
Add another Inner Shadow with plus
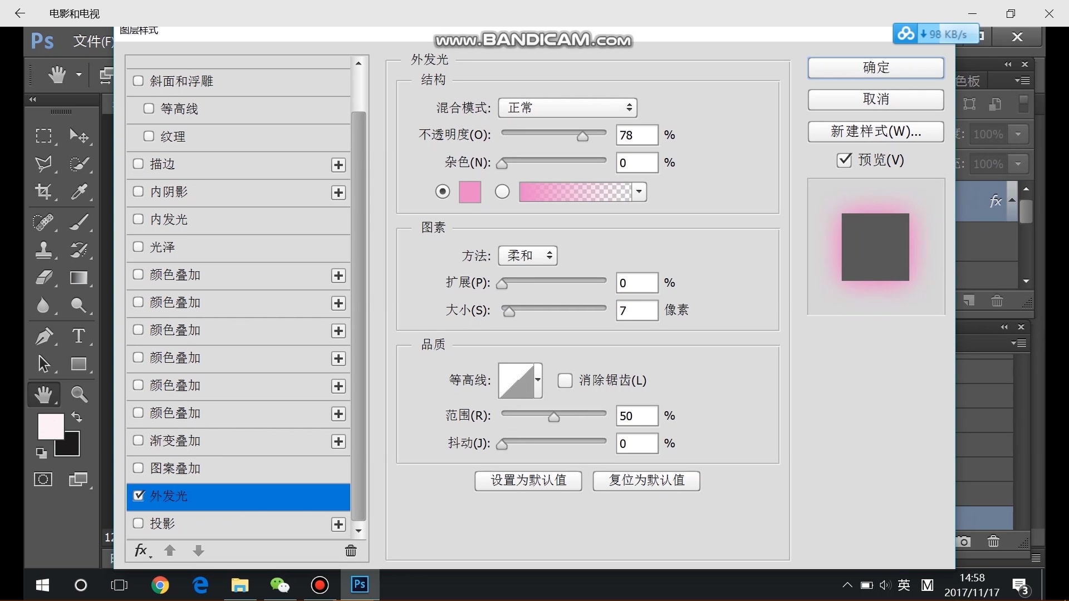[339, 193]
